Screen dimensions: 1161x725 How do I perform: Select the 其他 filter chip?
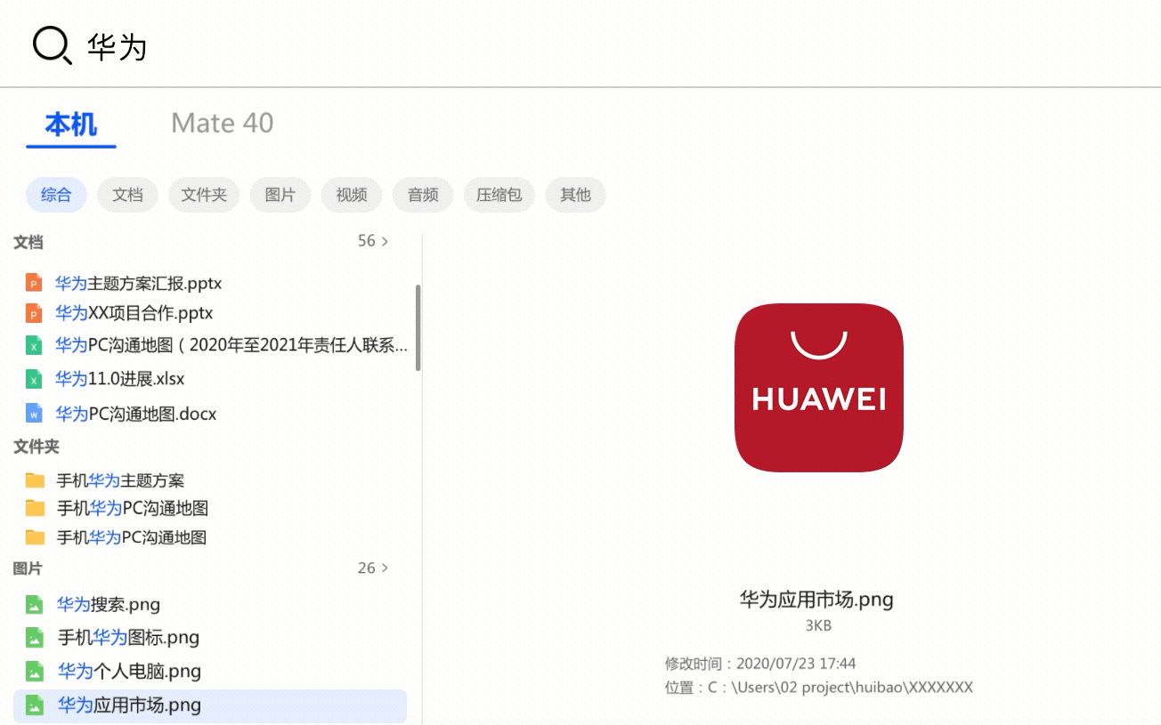[575, 195]
